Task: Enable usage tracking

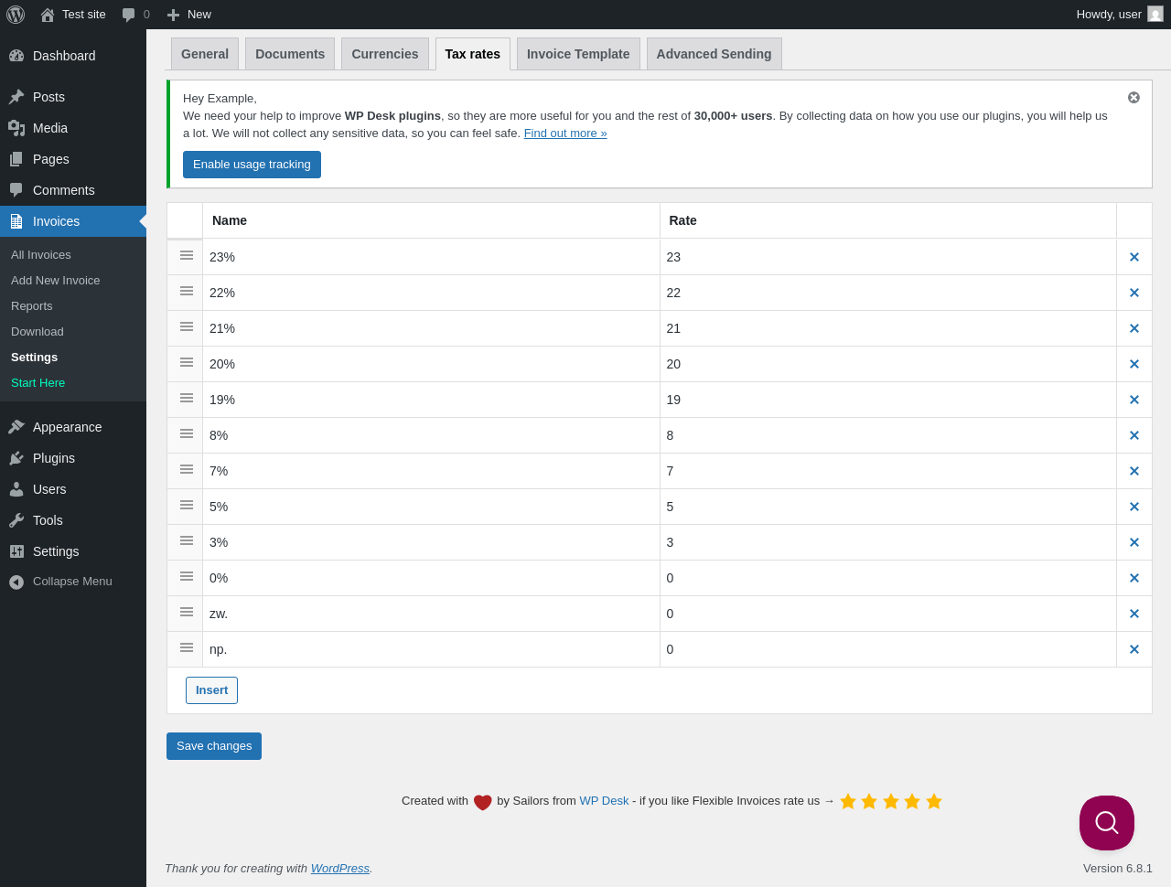Action: click(252, 165)
